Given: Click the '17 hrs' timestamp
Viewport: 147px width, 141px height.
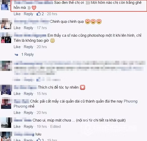Looking at the screenshot, I should click(42, 28).
